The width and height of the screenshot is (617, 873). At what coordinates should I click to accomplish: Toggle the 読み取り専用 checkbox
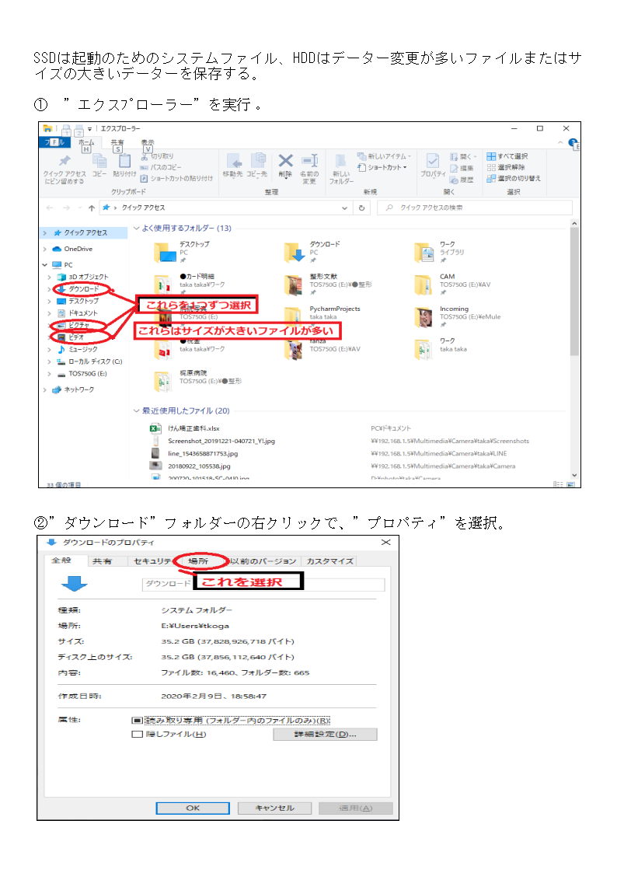click(x=138, y=721)
